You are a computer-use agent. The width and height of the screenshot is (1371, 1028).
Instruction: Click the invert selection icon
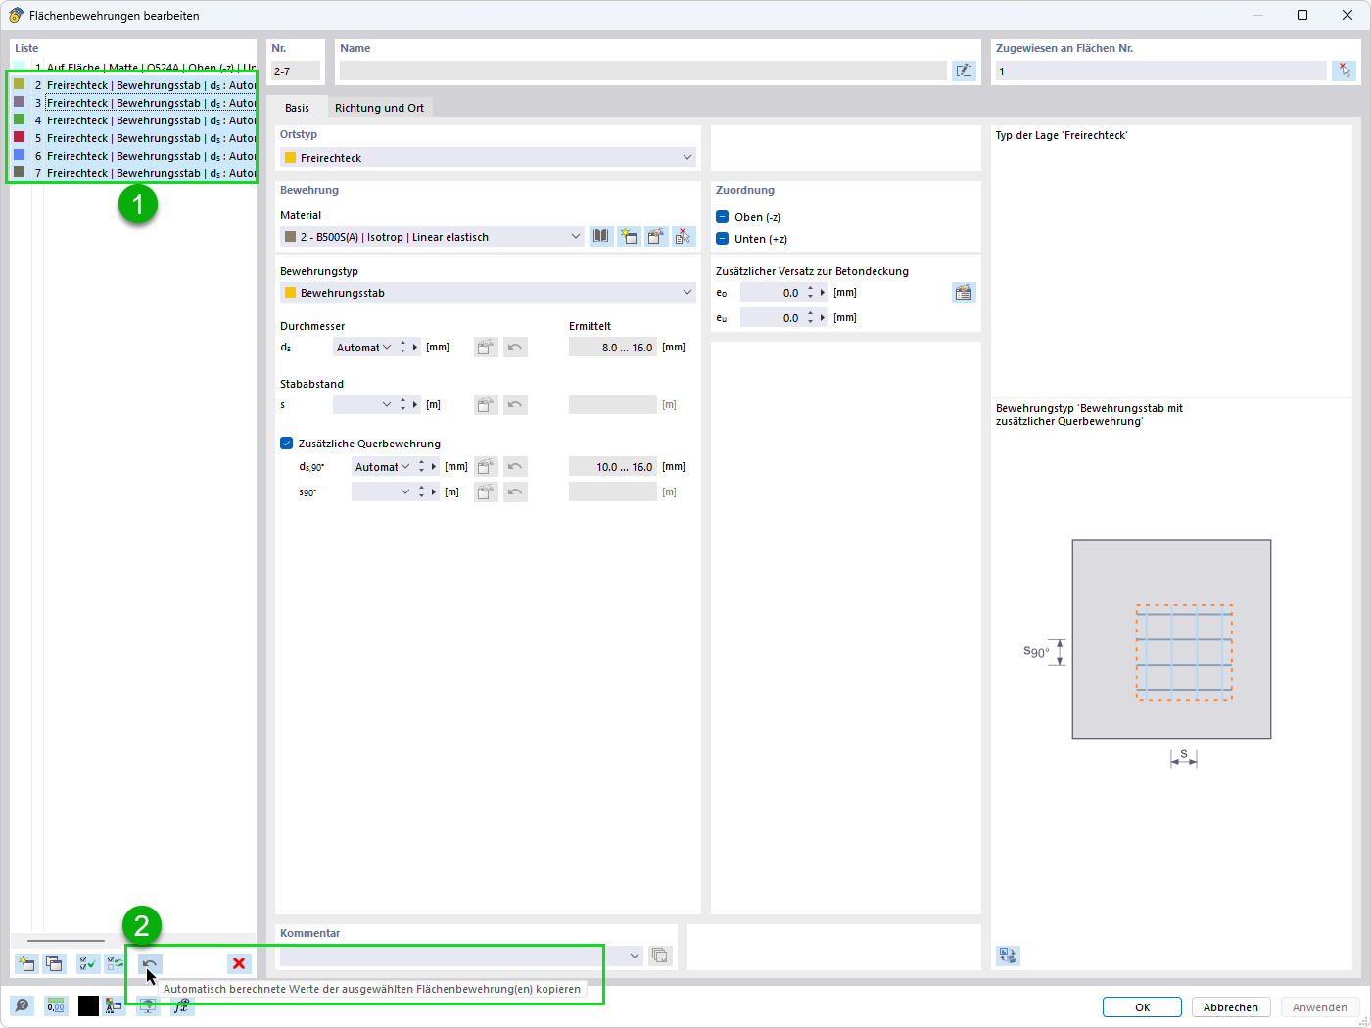click(x=116, y=963)
